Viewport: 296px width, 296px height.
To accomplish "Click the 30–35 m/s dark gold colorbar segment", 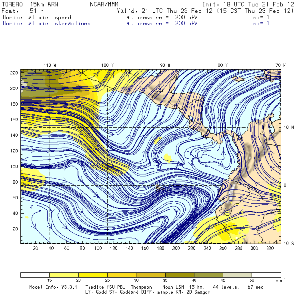I will [x=151, y=275].
